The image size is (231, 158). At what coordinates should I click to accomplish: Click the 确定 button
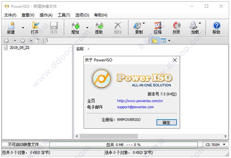point(166,123)
